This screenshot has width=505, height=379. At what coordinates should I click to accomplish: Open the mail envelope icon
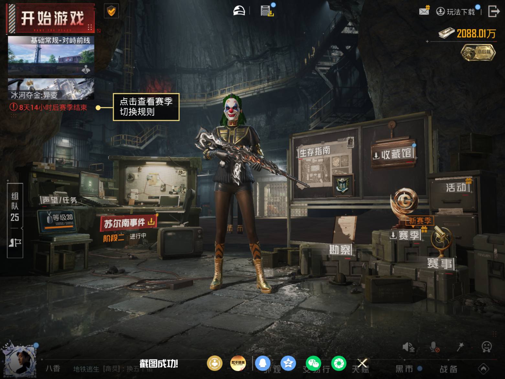(424, 11)
